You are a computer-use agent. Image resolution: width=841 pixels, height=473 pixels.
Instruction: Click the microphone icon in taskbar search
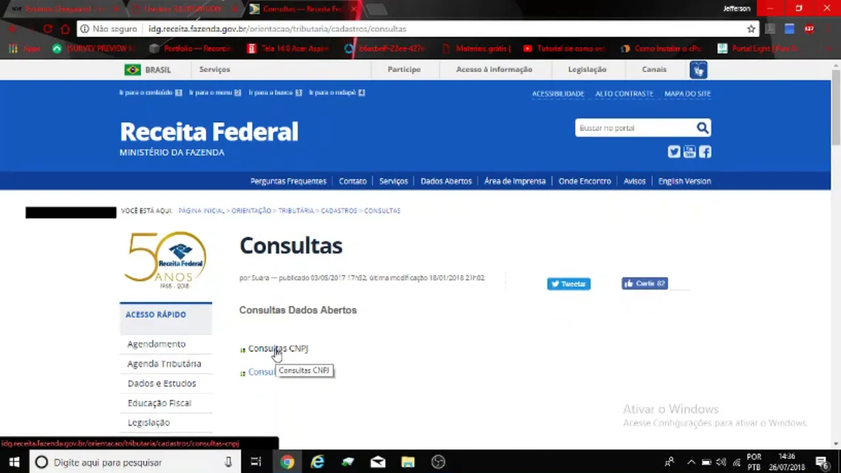tap(228, 462)
